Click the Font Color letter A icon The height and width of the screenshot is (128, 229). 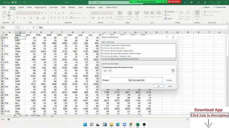[44, 18]
